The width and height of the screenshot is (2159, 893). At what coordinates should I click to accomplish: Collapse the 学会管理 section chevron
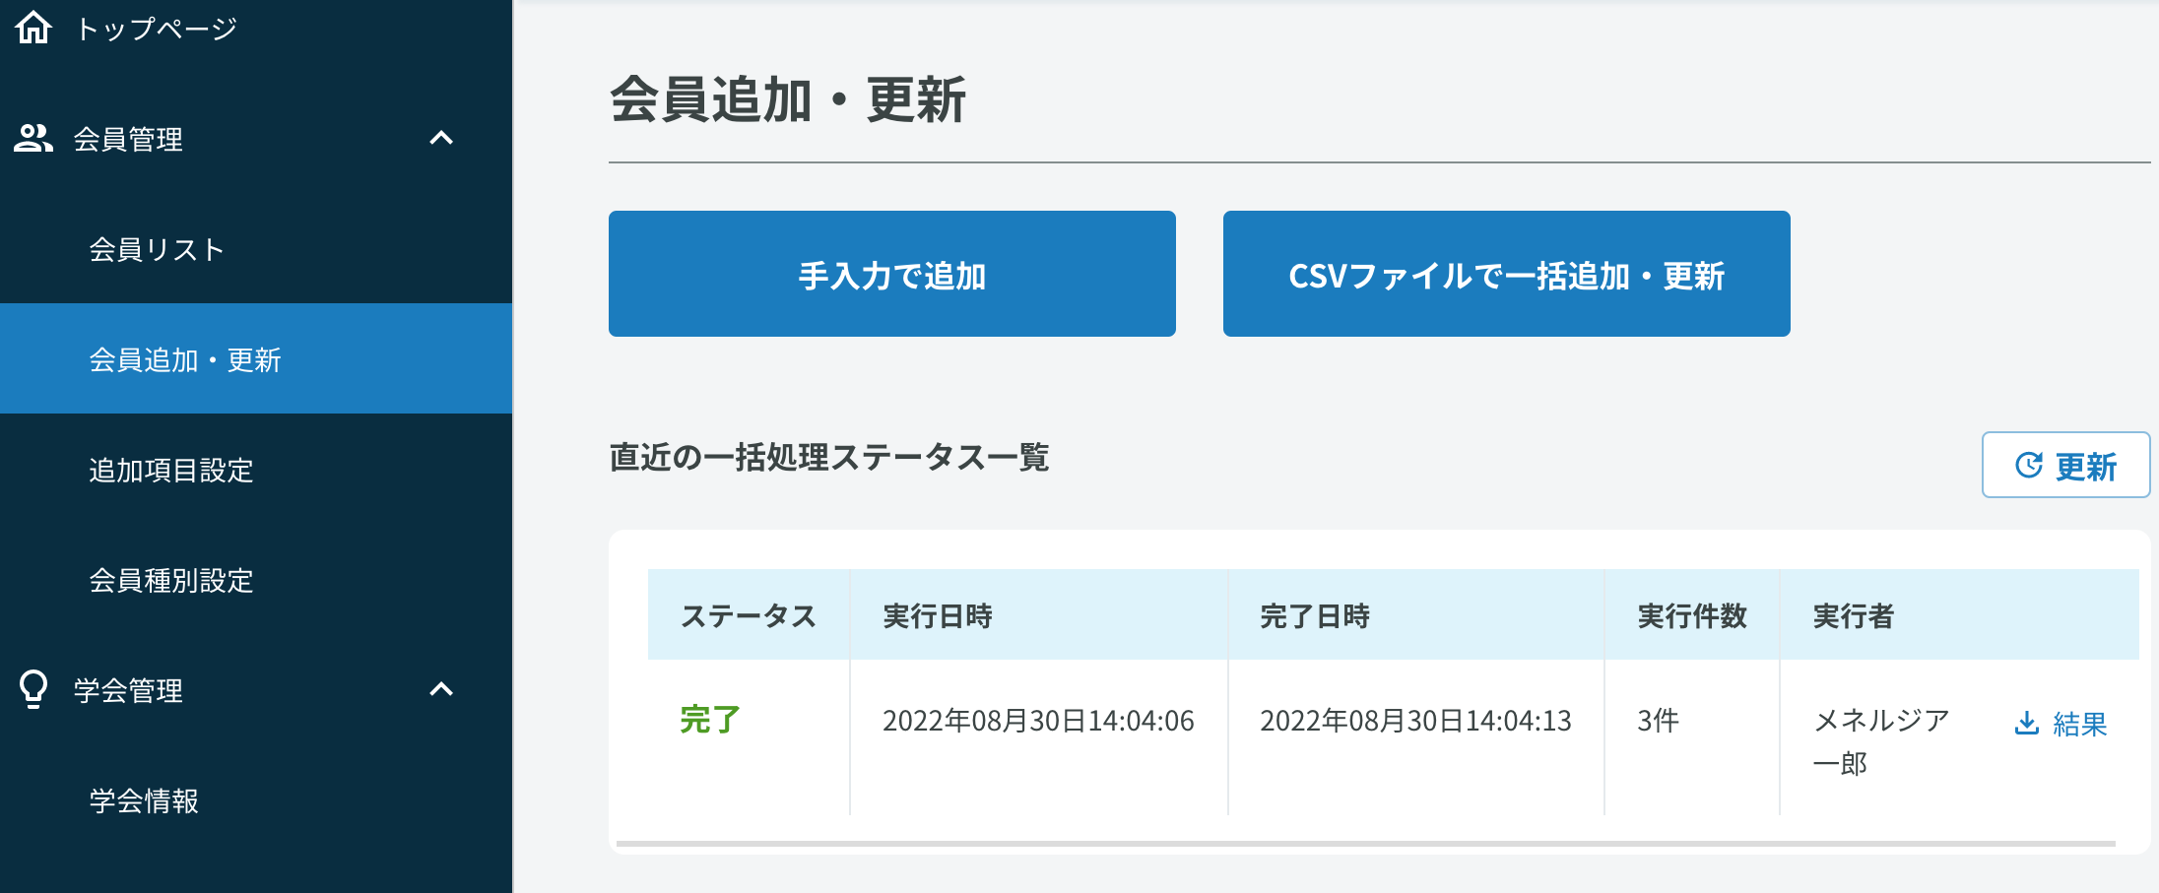(x=441, y=689)
